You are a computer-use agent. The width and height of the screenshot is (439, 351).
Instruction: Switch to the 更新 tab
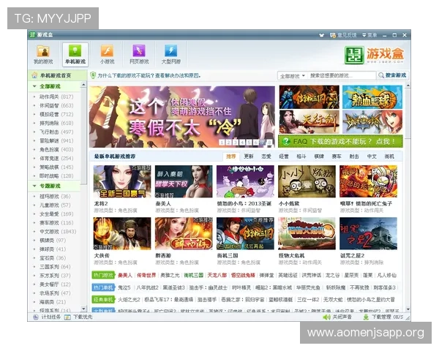coord(249,156)
